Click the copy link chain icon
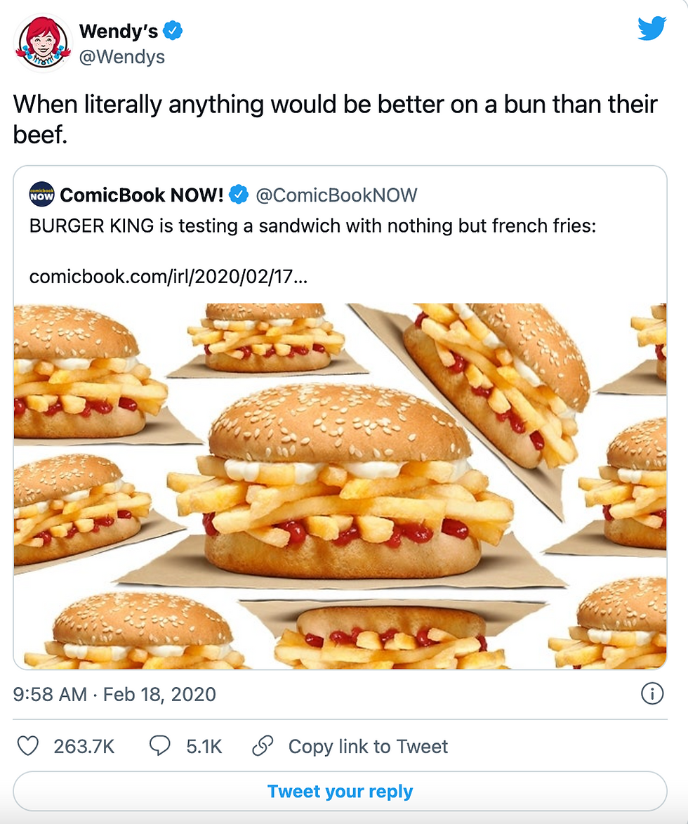 point(263,747)
